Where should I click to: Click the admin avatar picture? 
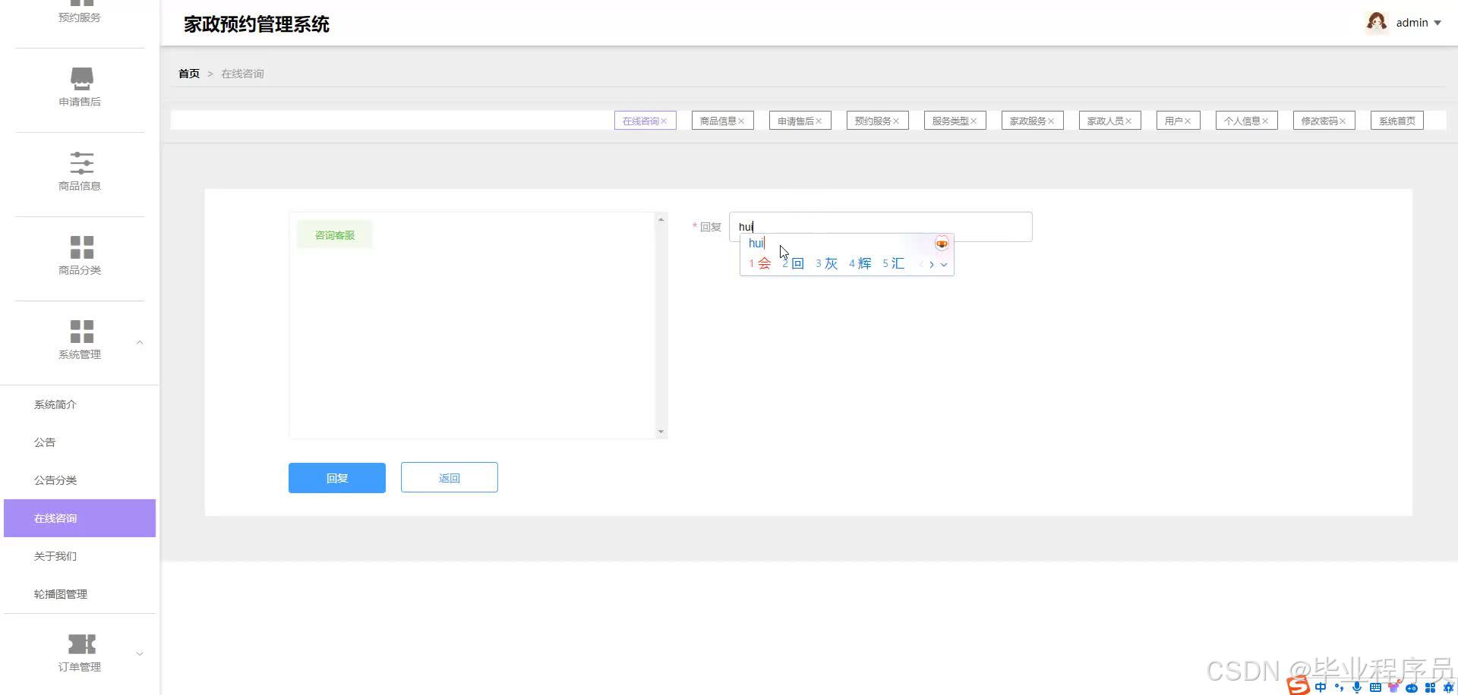pos(1376,22)
